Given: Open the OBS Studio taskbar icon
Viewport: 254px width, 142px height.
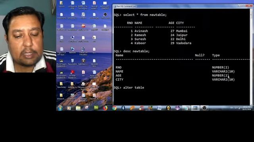Looking at the screenshot, I should point(204,108).
